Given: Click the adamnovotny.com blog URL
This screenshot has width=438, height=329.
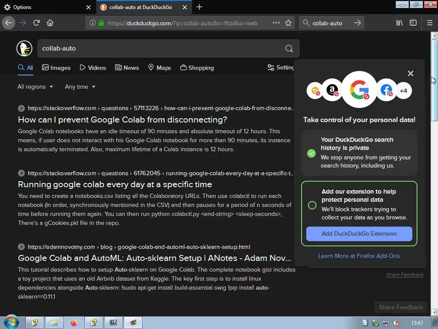Looking at the screenshot, I should [x=139, y=247].
